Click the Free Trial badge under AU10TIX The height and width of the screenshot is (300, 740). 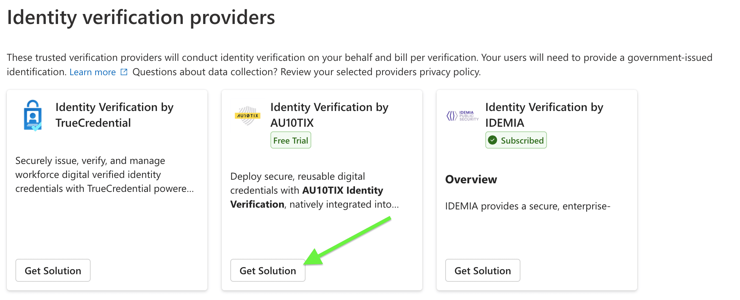pyautogui.click(x=290, y=140)
